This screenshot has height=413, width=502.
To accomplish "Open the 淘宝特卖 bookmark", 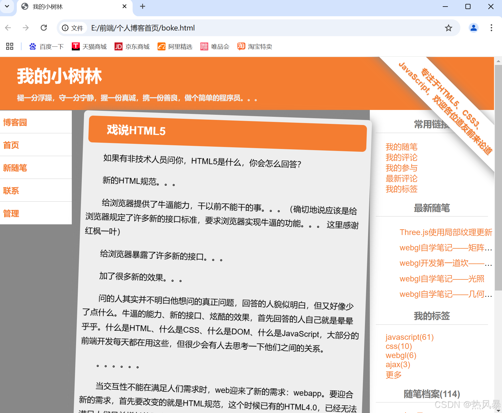I will tap(255, 46).
